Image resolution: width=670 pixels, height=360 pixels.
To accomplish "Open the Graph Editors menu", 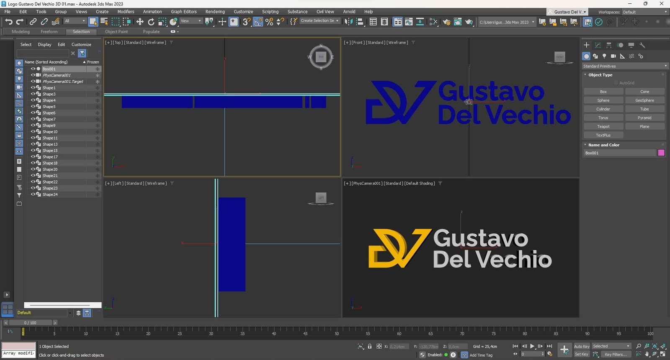I will (183, 12).
